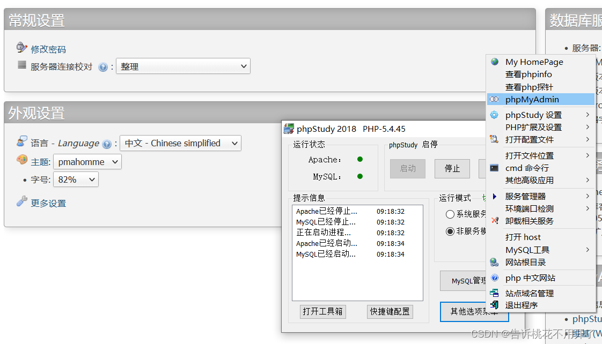
Task: Open the 字号 dropdown showing 82%
Action: (x=76, y=179)
